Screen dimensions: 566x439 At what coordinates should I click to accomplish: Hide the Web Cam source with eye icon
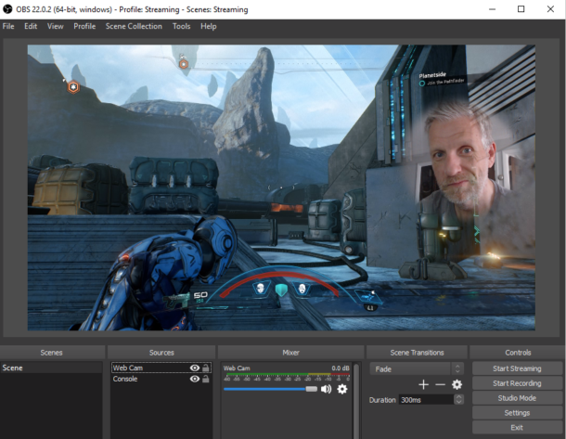coord(195,368)
